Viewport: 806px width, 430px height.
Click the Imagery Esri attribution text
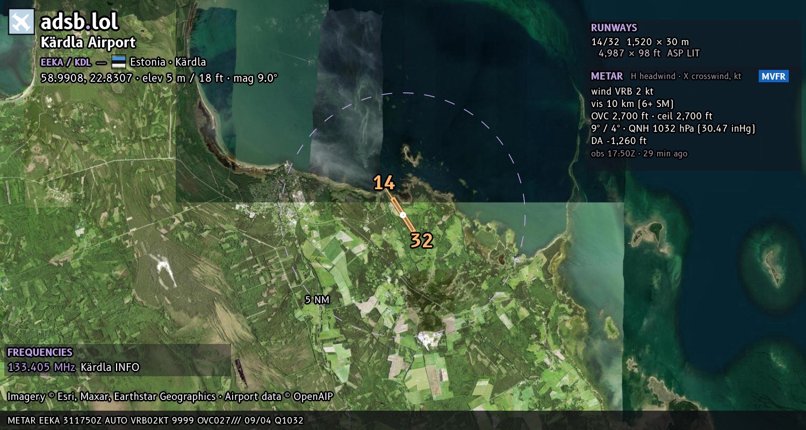click(x=111, y=397)
